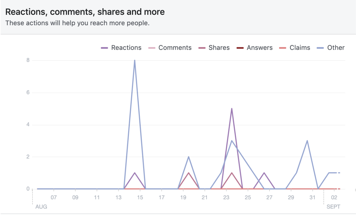Toggle the Claims series legend label
Viewport: 356px width, 222px height.
pyautogui.click(x=300, y=48)
